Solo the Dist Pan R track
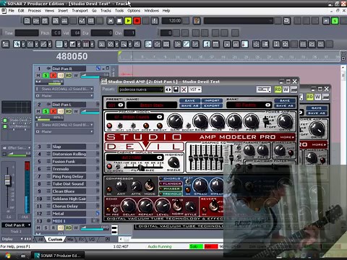347x260 pixels. [46, 75]
